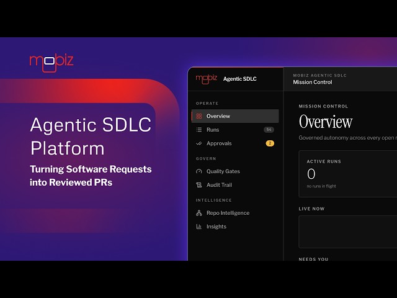
Task: Click the empty Live Now panel
Action: click(x=348, y=232)
